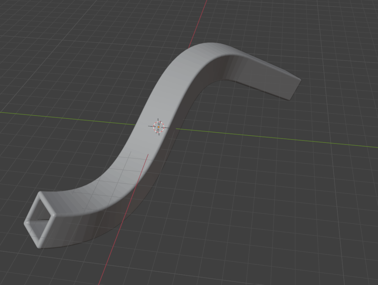Click the orange origin dot inside the 3D cursor
This screenshot has height=285, width=378.
click(158, 127)
